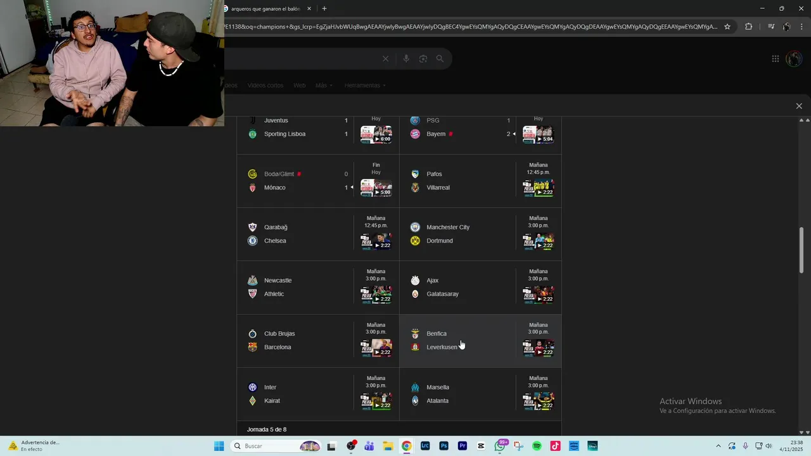Click the scrollbar down arrow

coord(801,432)
